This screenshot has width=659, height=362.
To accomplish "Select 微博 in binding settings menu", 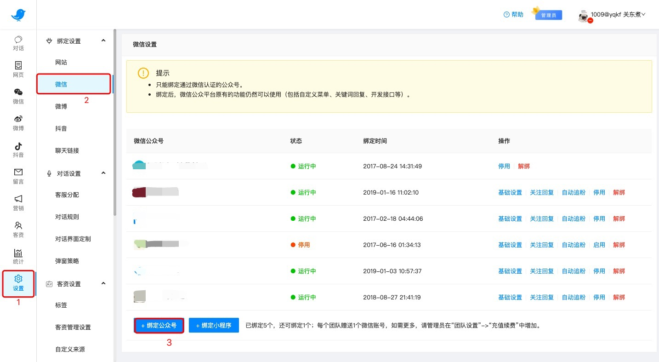I will (61, 106).
